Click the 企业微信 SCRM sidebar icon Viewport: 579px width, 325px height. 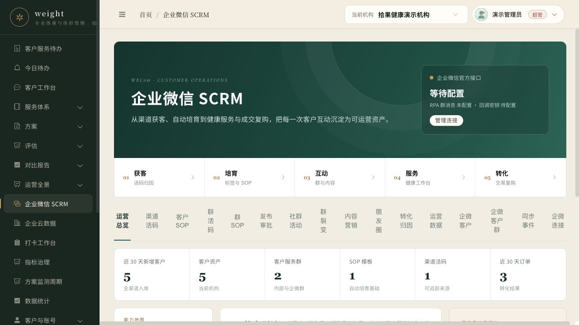(x=17, y=204)
